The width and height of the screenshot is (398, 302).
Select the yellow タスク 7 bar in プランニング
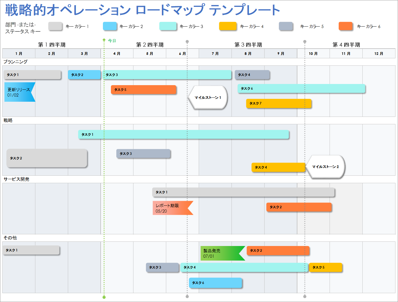279,103
